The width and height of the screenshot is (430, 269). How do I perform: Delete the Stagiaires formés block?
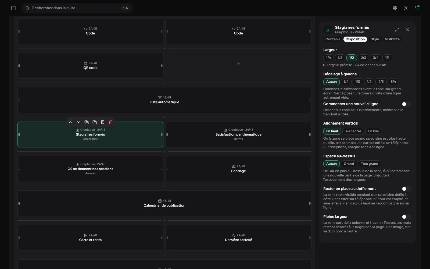(x=111, y=122)
